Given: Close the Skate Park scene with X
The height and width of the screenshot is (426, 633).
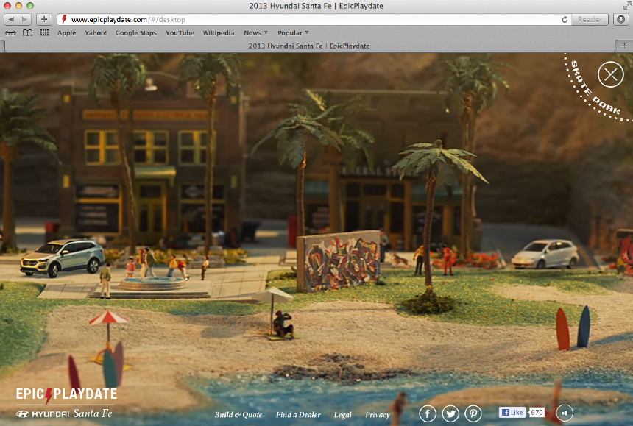Looking at the screenshot, I should pyautogui.click(x=610, y=74).
